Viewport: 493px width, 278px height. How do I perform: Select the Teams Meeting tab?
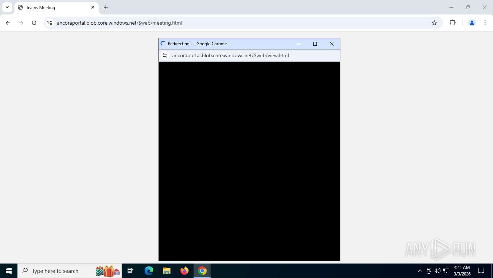[56, 7]
